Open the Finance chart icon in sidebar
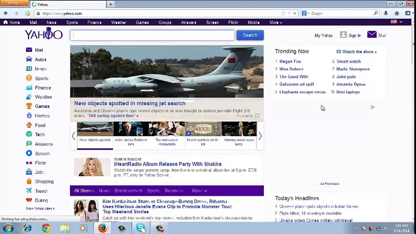 point(29,87)
